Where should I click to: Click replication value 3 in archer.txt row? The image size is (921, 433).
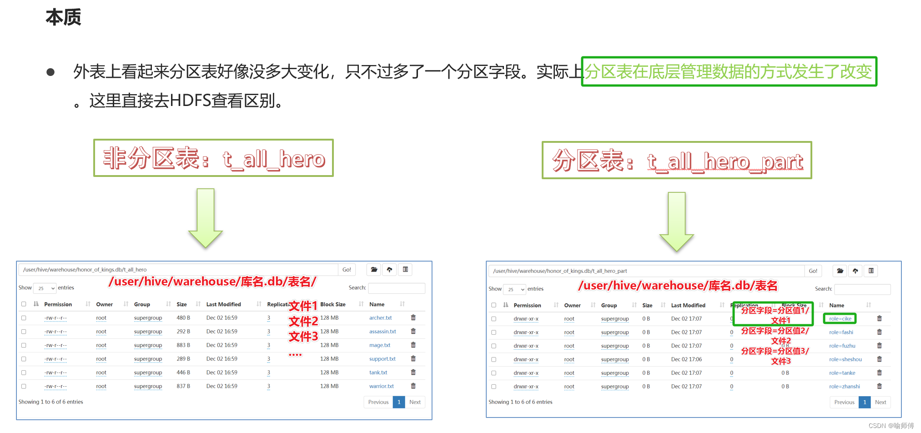(269, 318)
